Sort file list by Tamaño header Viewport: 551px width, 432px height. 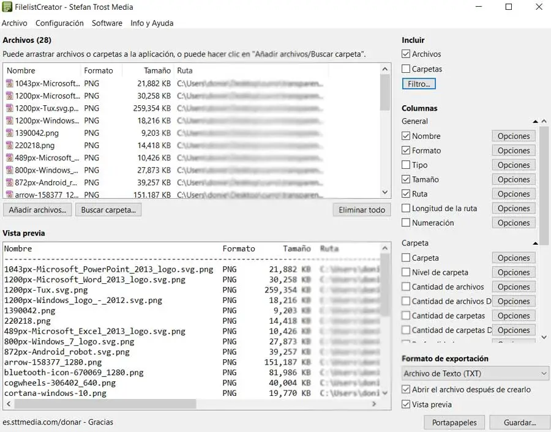[148, 70]
